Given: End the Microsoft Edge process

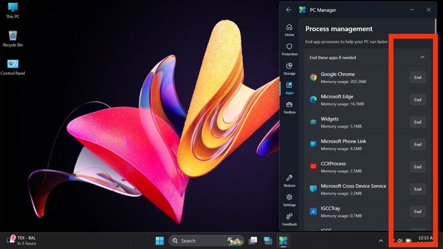Looking at the screenshot, I should (417, 100).
